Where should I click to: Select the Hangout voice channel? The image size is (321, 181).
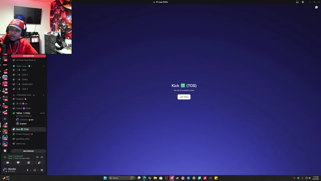pos(28,99)
